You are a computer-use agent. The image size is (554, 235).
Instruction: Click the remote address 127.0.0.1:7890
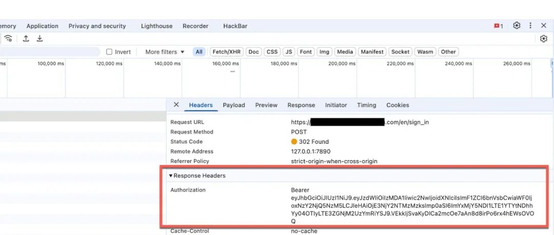(x=310, y=152)
